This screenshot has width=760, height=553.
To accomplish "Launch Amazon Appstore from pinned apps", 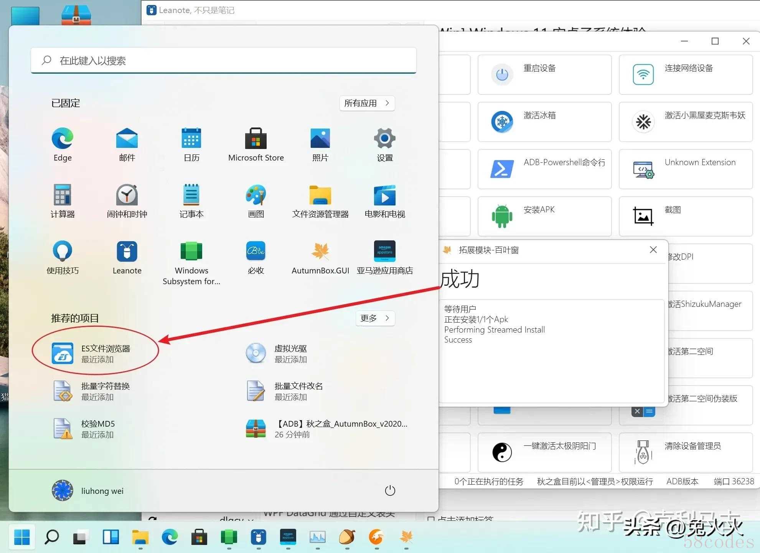I will [x=385, y=258].
